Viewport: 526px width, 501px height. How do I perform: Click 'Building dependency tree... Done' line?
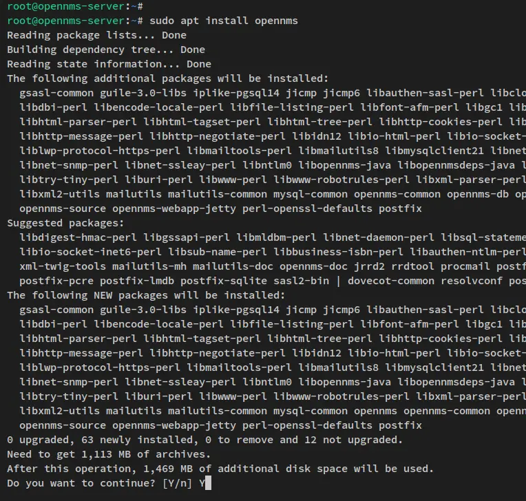coord(106,50)
